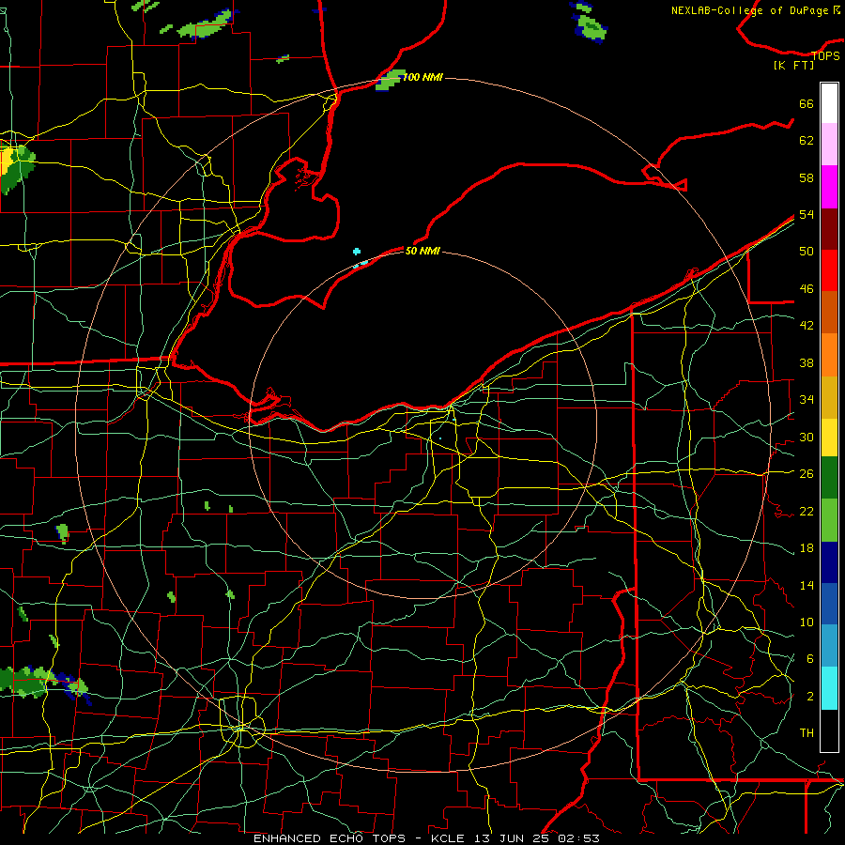This screenshot has height=845, width=845.
Task: Click the legend value "18"
Action: 807,548
